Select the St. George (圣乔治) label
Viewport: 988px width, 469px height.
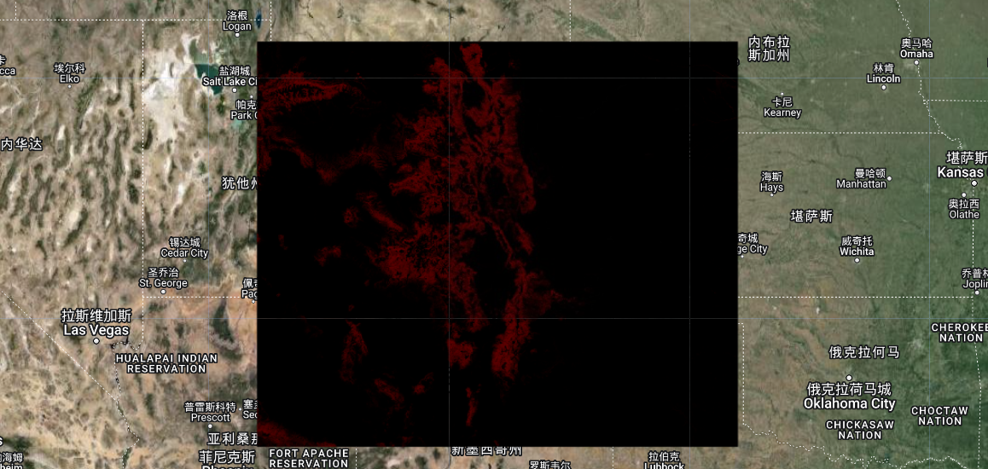click(x=163, y=278)
